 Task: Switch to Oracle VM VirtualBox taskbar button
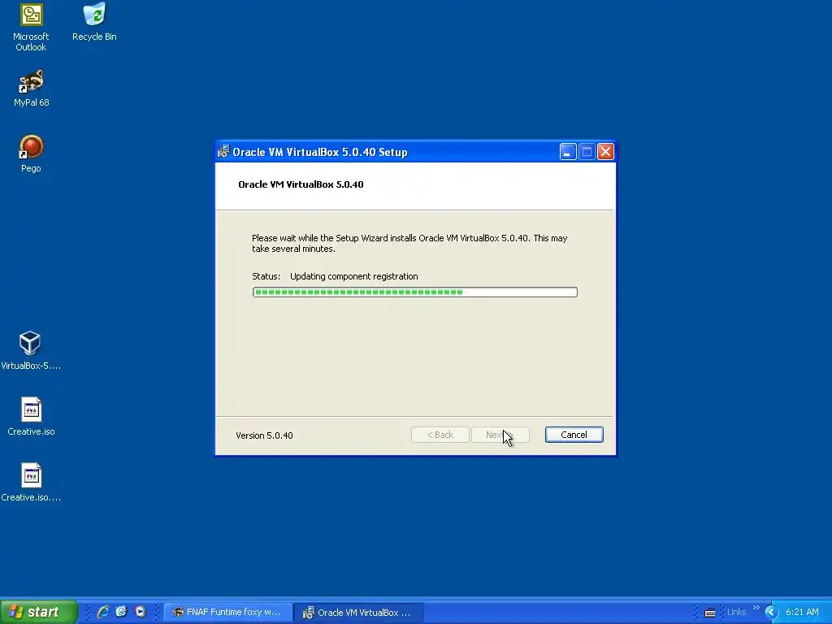pos(358,612)
